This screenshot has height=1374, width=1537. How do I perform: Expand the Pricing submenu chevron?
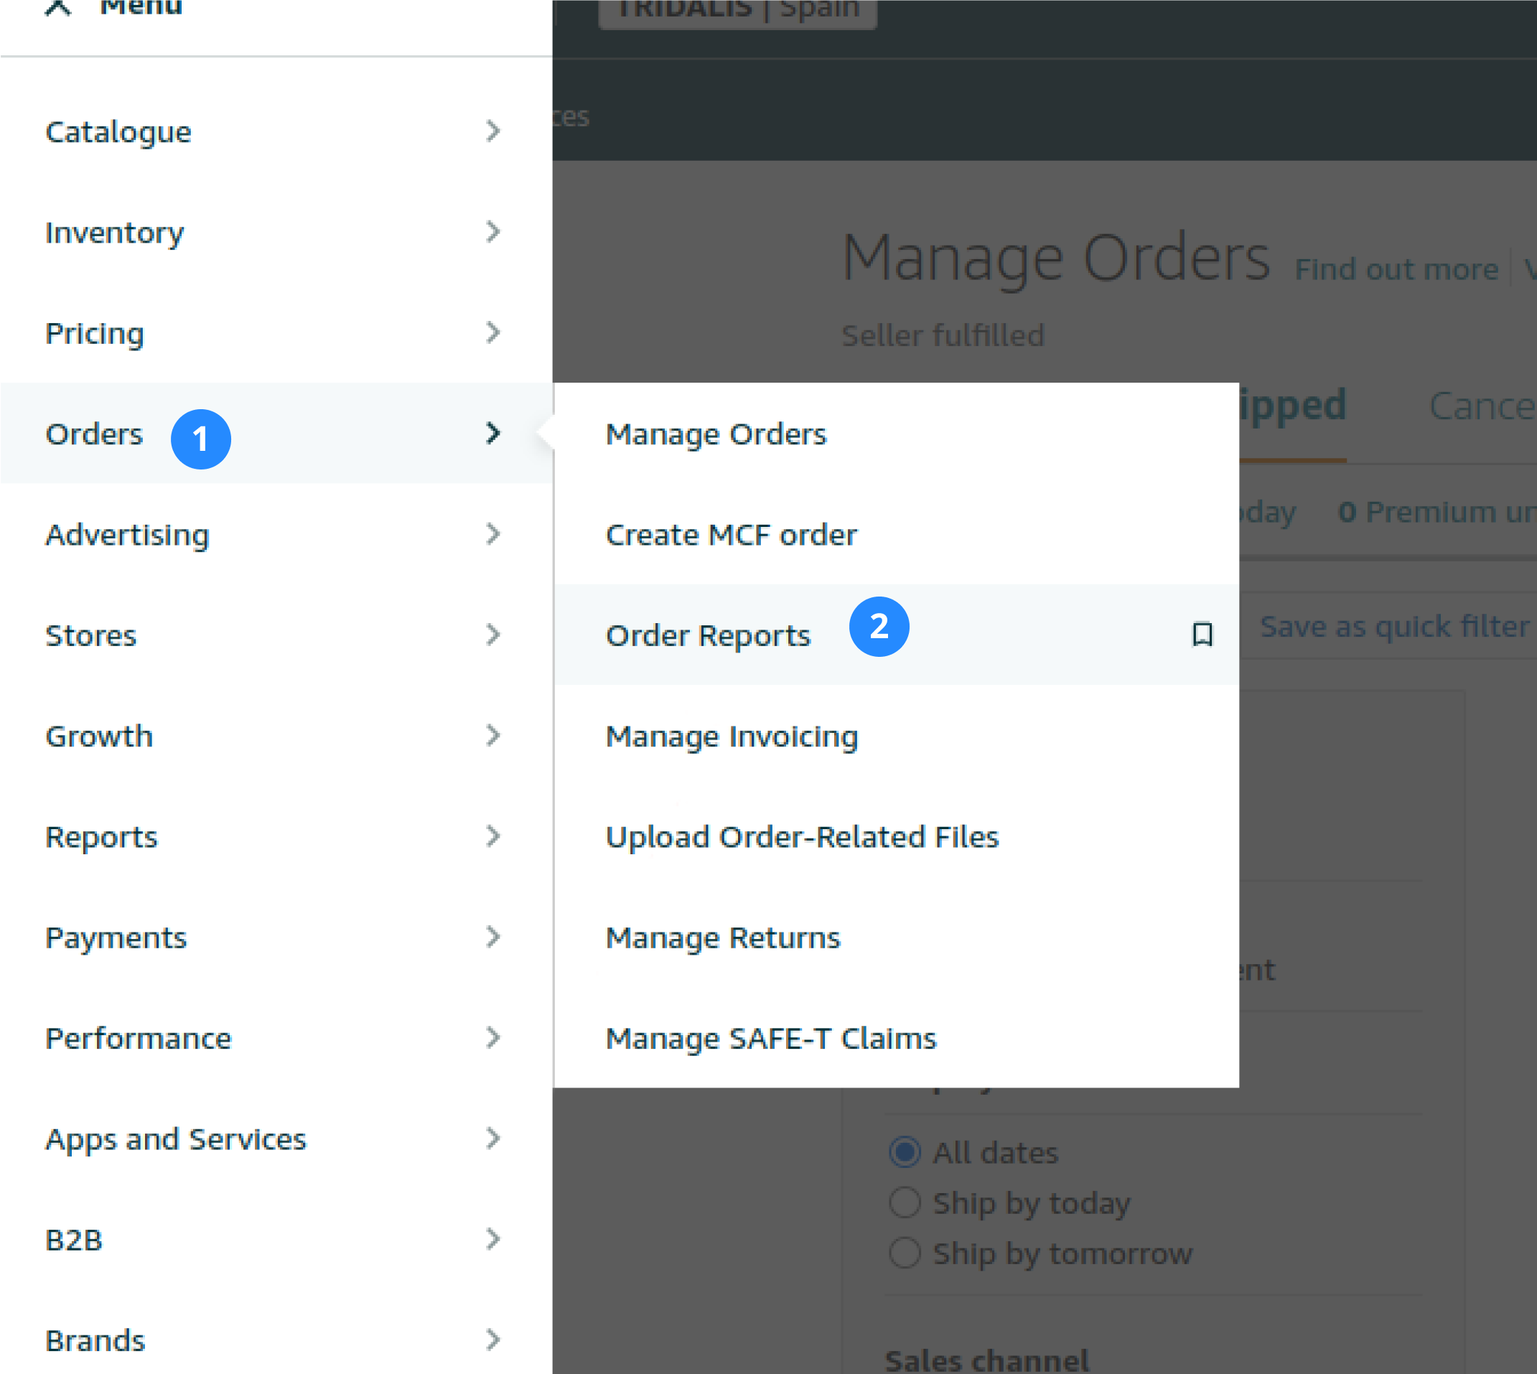coord(493,332)
